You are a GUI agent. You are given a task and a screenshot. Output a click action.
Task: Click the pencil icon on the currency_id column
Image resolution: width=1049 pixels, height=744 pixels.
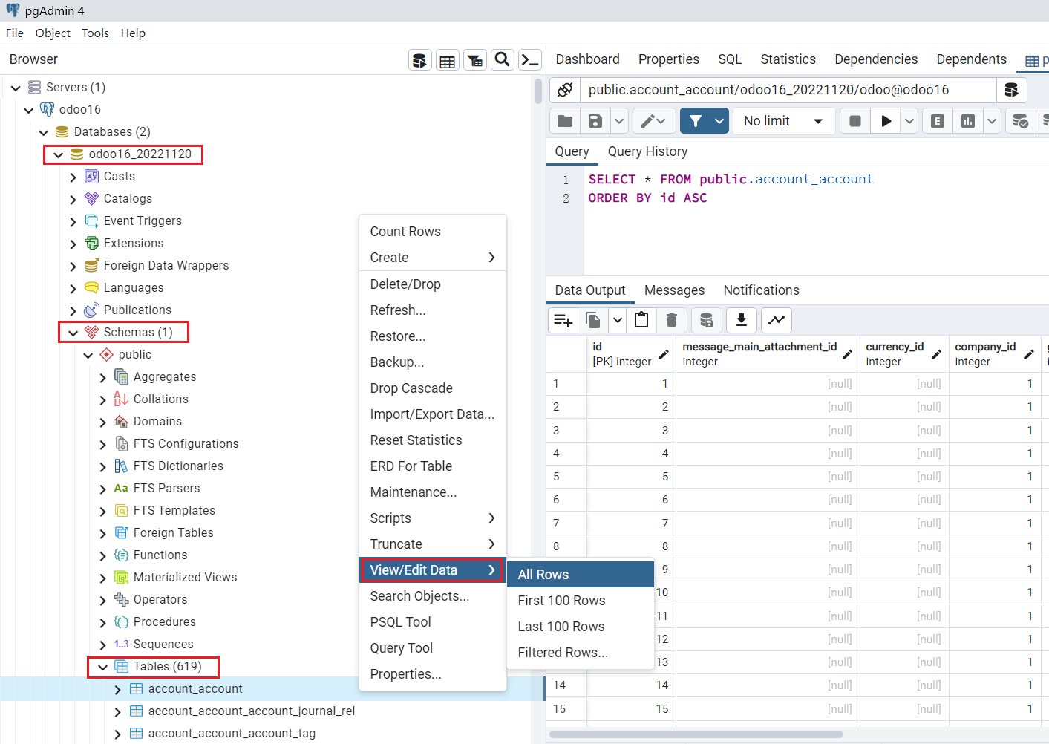tap(936, 355)
